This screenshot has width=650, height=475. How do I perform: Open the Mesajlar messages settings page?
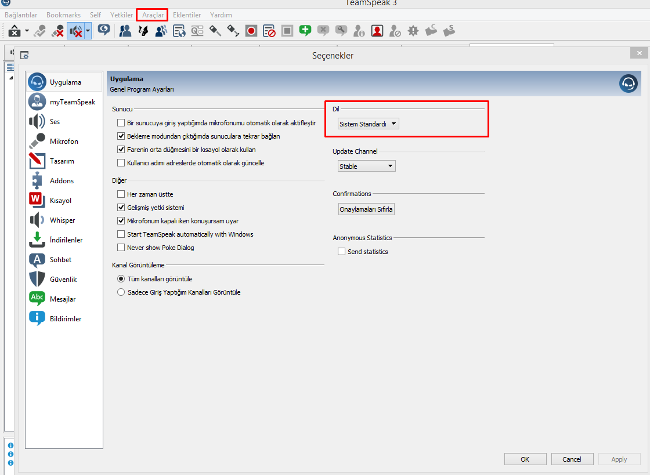tap(64, 299)
